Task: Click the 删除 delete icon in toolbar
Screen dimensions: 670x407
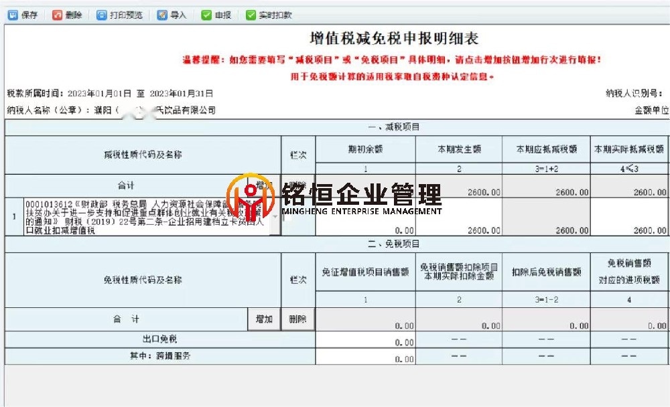Action: click(57, 15)
